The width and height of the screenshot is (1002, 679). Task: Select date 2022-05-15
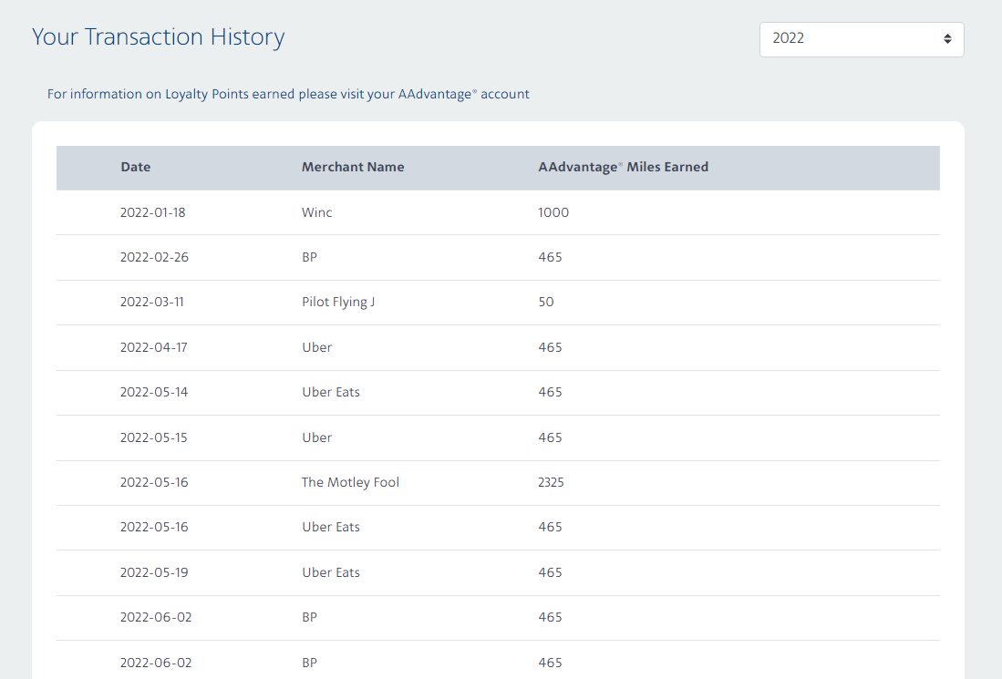[x=154, y=437]
